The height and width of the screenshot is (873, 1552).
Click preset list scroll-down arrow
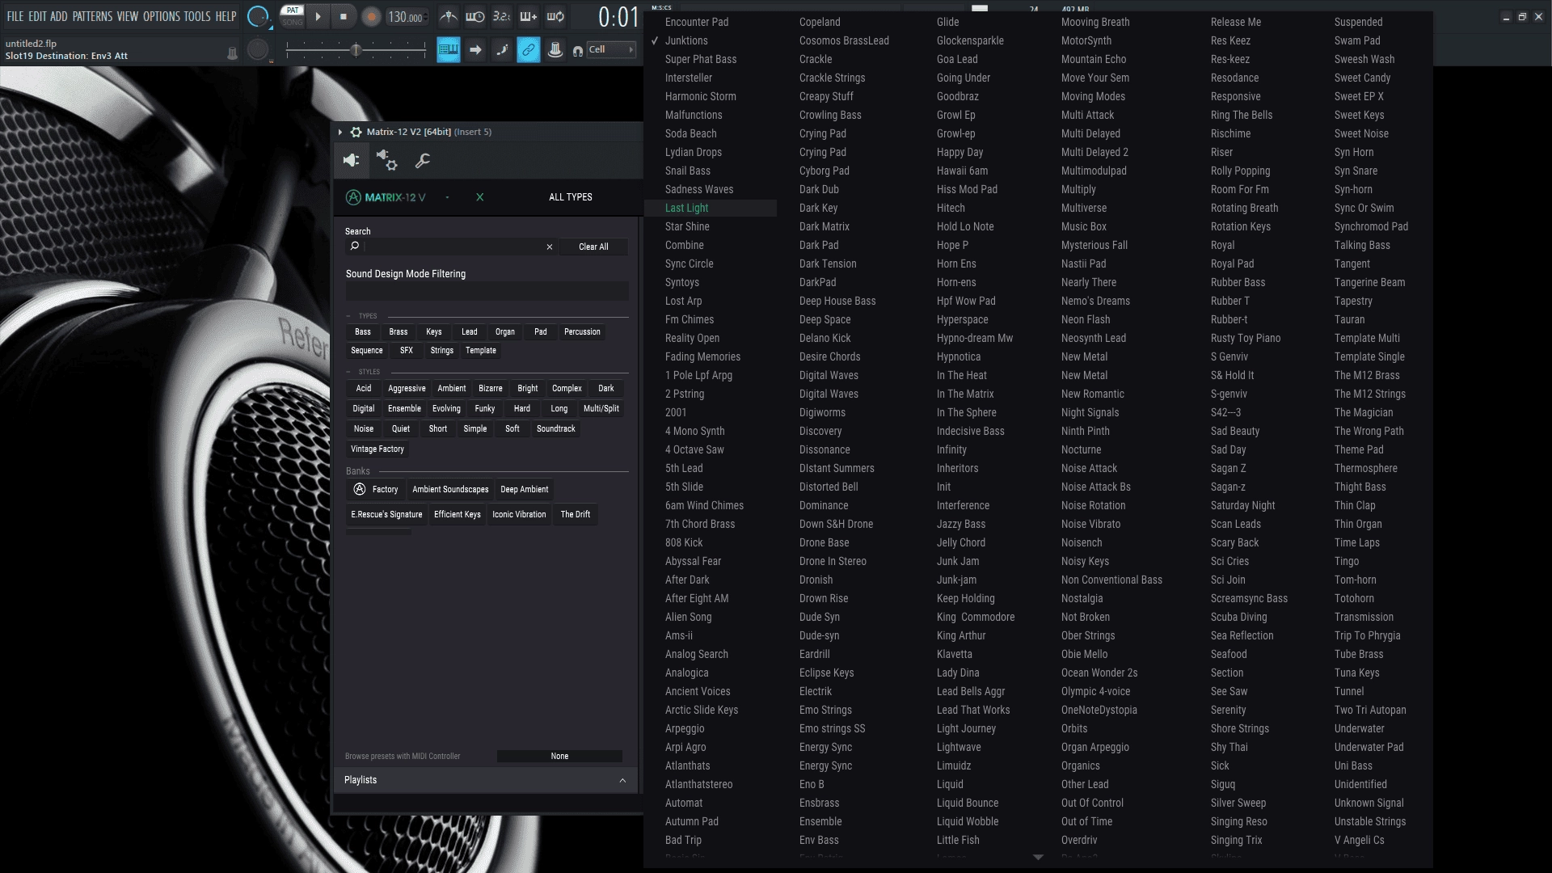pyautogui.click(x=1038, y=857)
